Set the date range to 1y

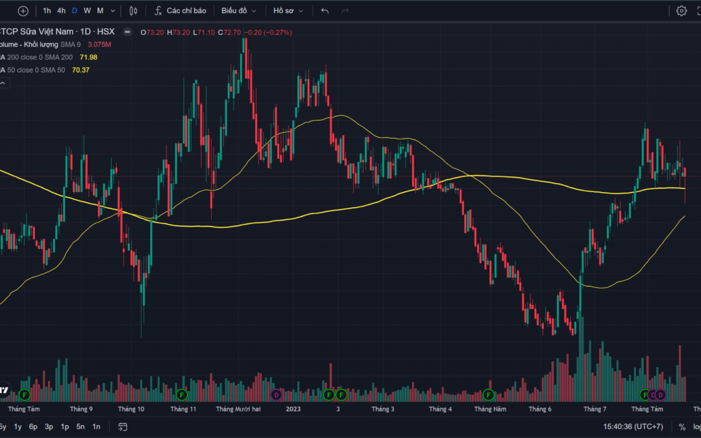pyautogui.click(x=18, y=426)
